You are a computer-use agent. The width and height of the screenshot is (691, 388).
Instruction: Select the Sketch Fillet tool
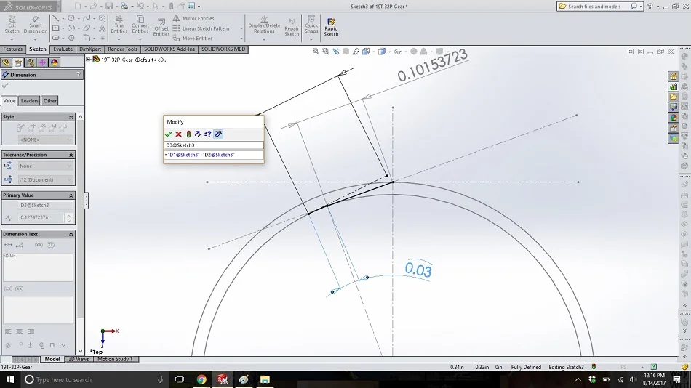coord(87,38)
